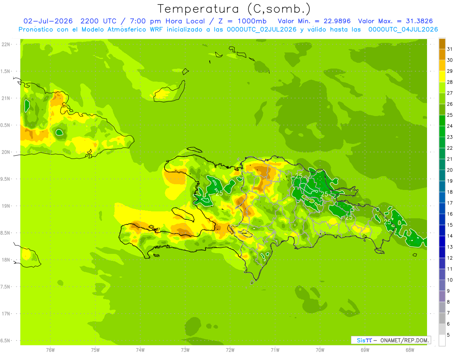
Task: Click the legend swatch between 26 and 27
Action: pyautogui.click(x=442, y=98)
